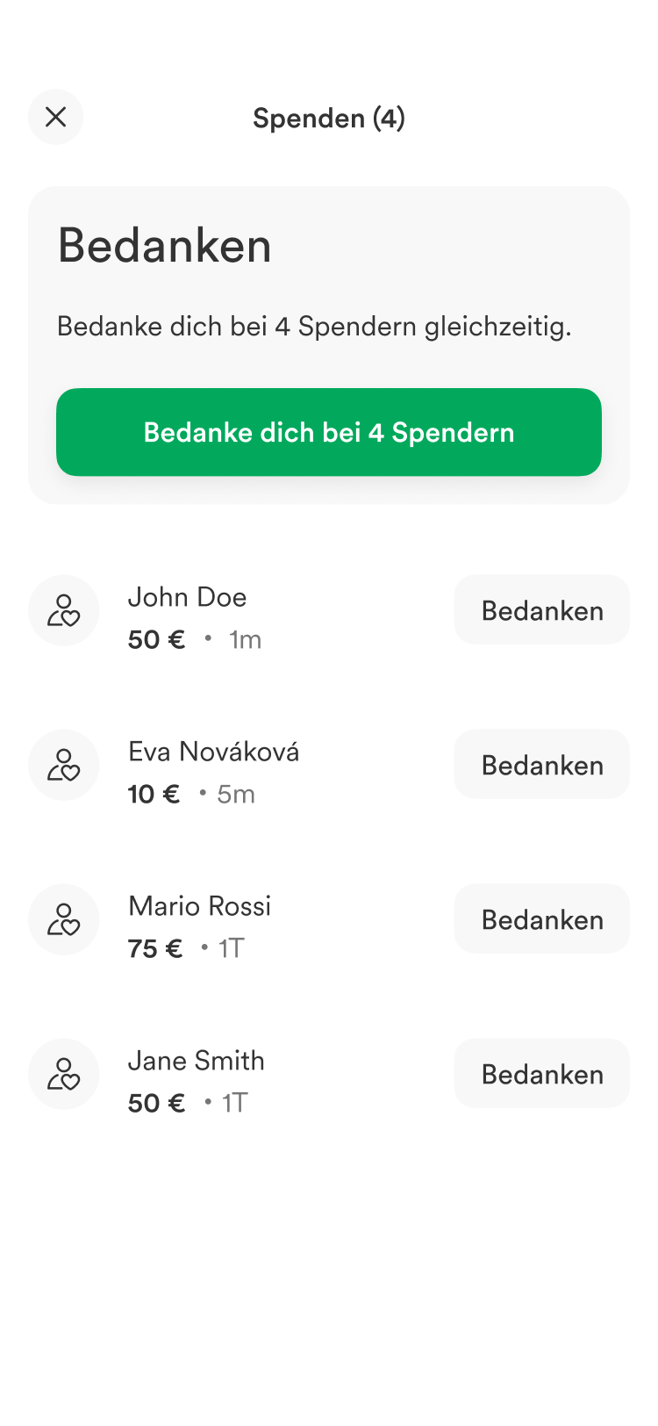Thank Mario Rossi via Bedanken button
This screenshot has width=658, height=1426.
tap(541, 919)
